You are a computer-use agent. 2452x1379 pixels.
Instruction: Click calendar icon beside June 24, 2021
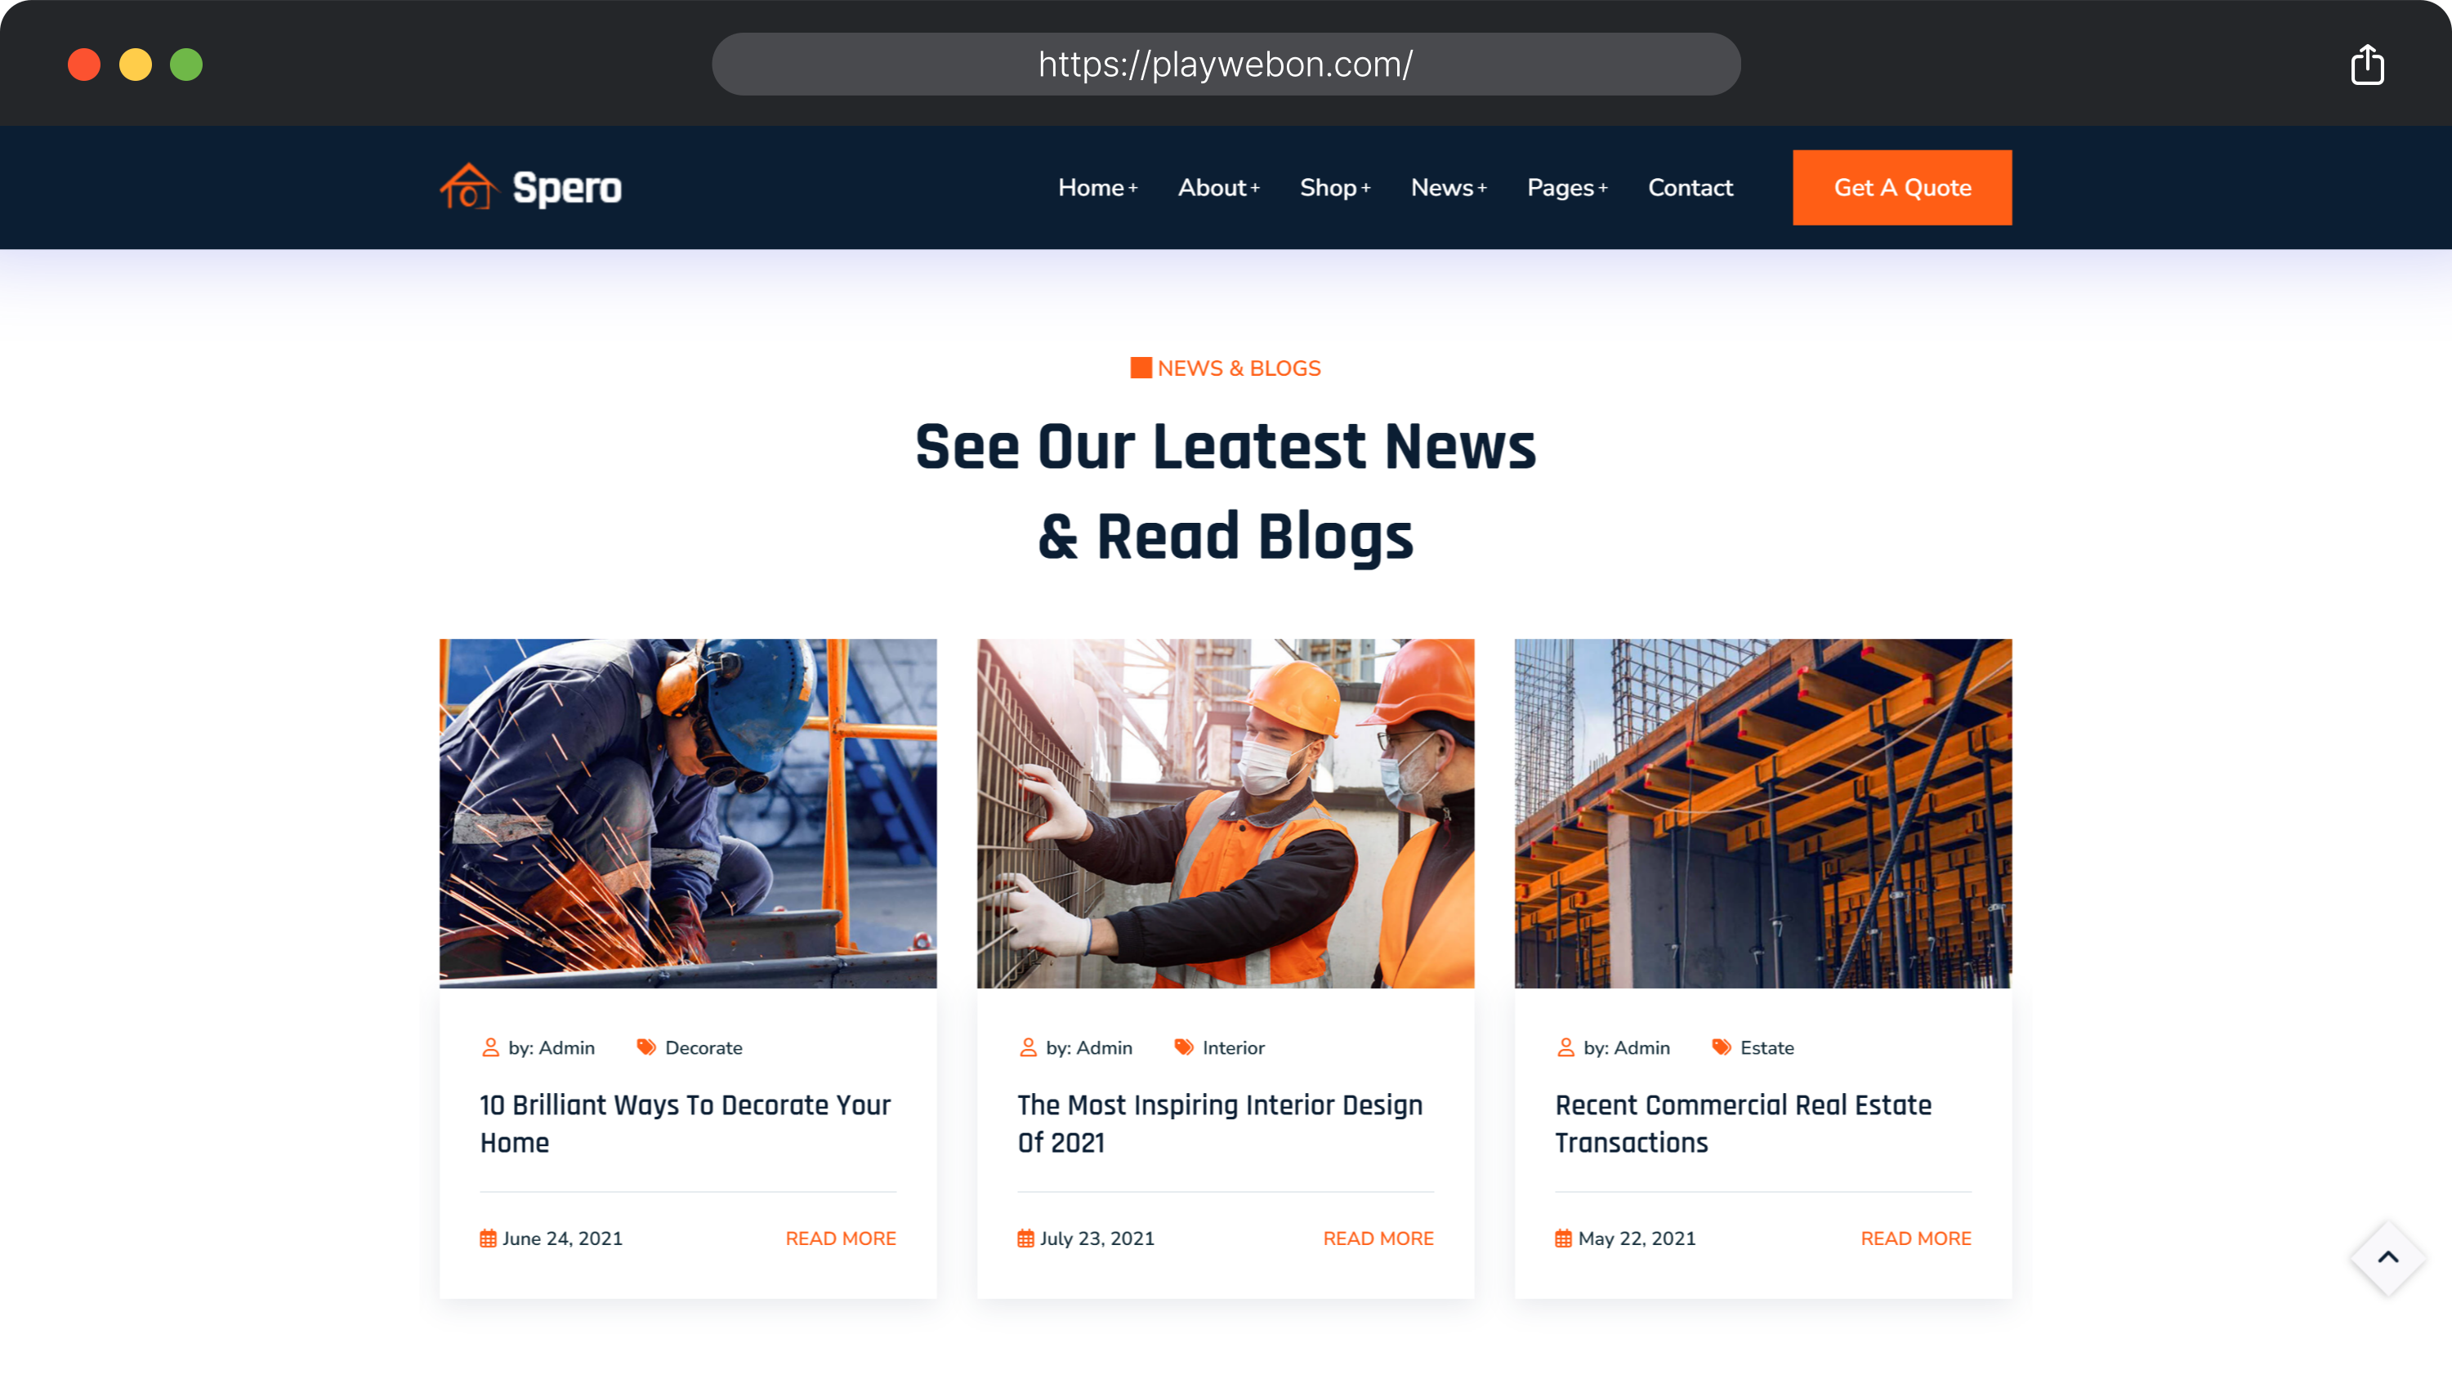(489, 1238)
